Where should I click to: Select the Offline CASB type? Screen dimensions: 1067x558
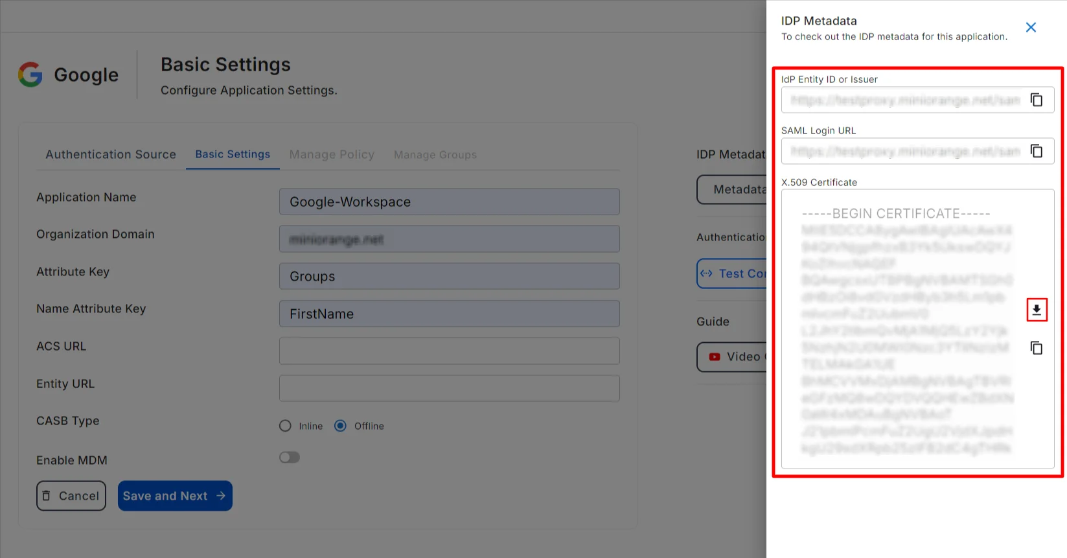(x=340, y=426)
